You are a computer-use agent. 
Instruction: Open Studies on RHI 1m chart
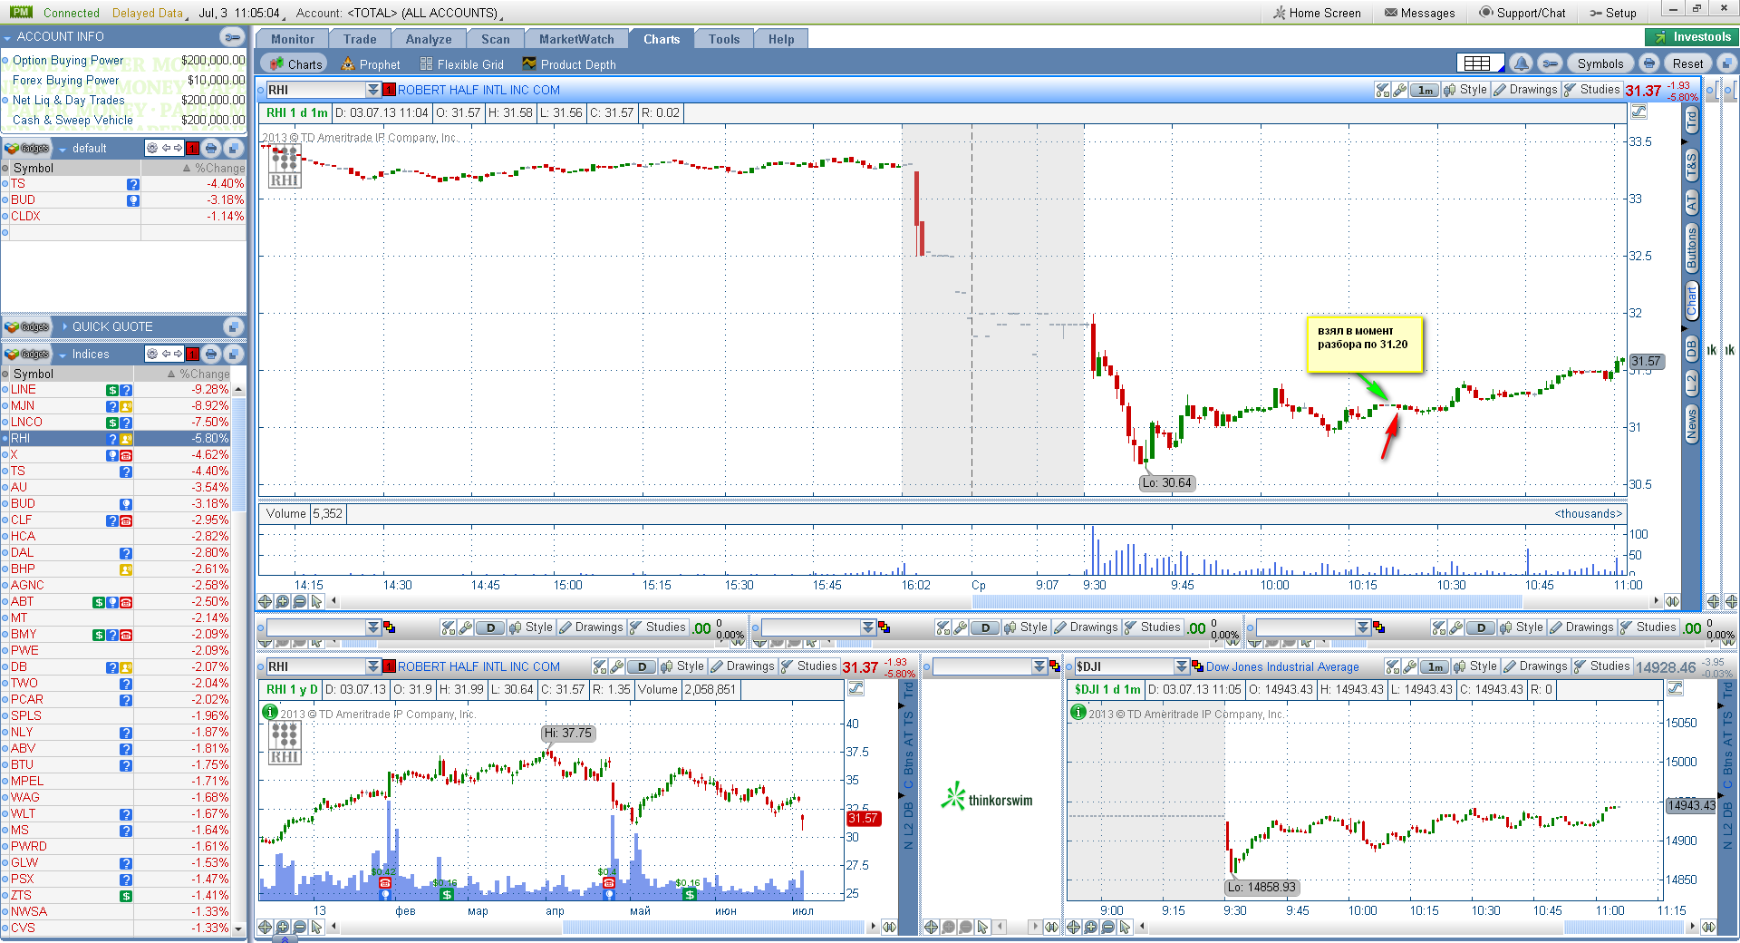[1592, 90]
